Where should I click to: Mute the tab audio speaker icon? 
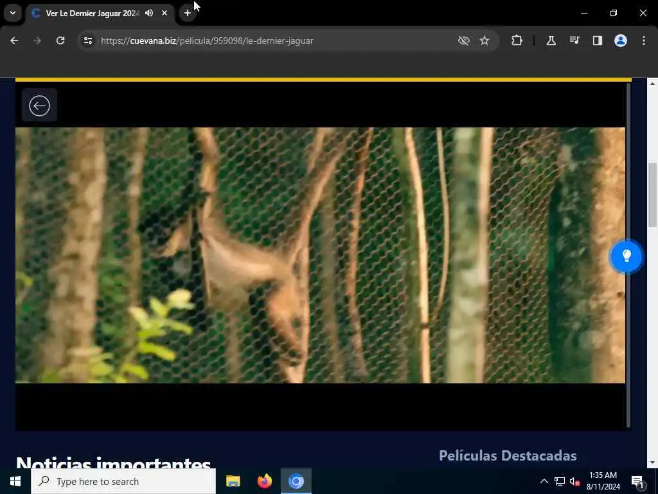pyautogui.click(x=149, y=13)
